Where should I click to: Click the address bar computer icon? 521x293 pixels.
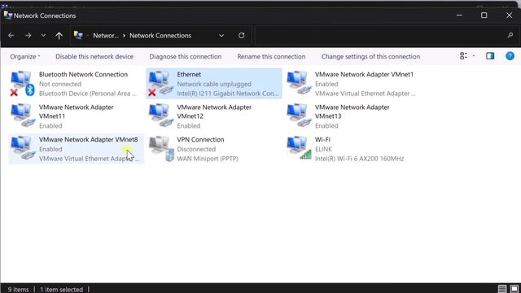pyautogui.click(x=78, y=35)
